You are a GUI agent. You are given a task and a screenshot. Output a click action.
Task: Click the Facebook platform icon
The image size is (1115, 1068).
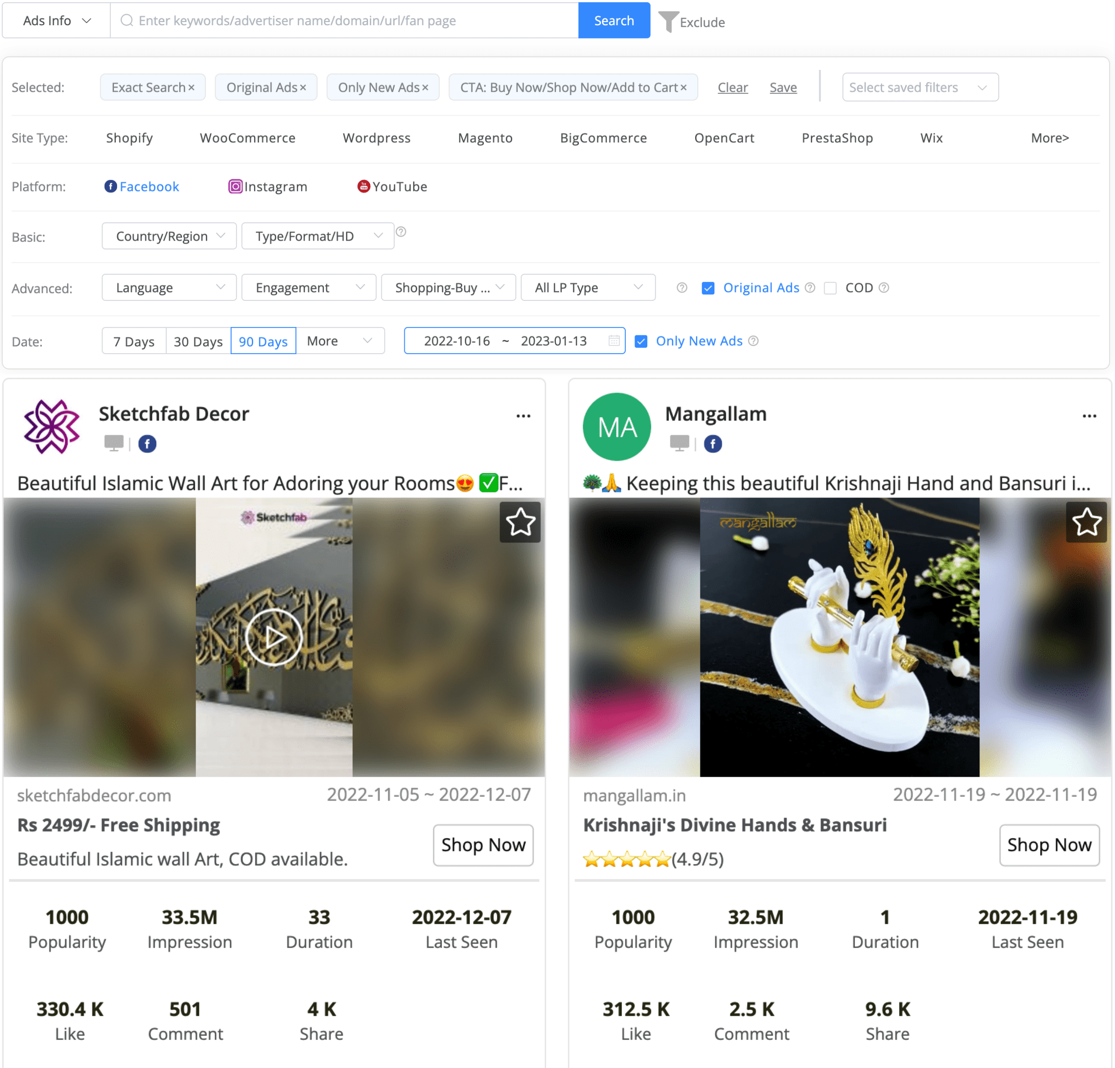point(110,186)
